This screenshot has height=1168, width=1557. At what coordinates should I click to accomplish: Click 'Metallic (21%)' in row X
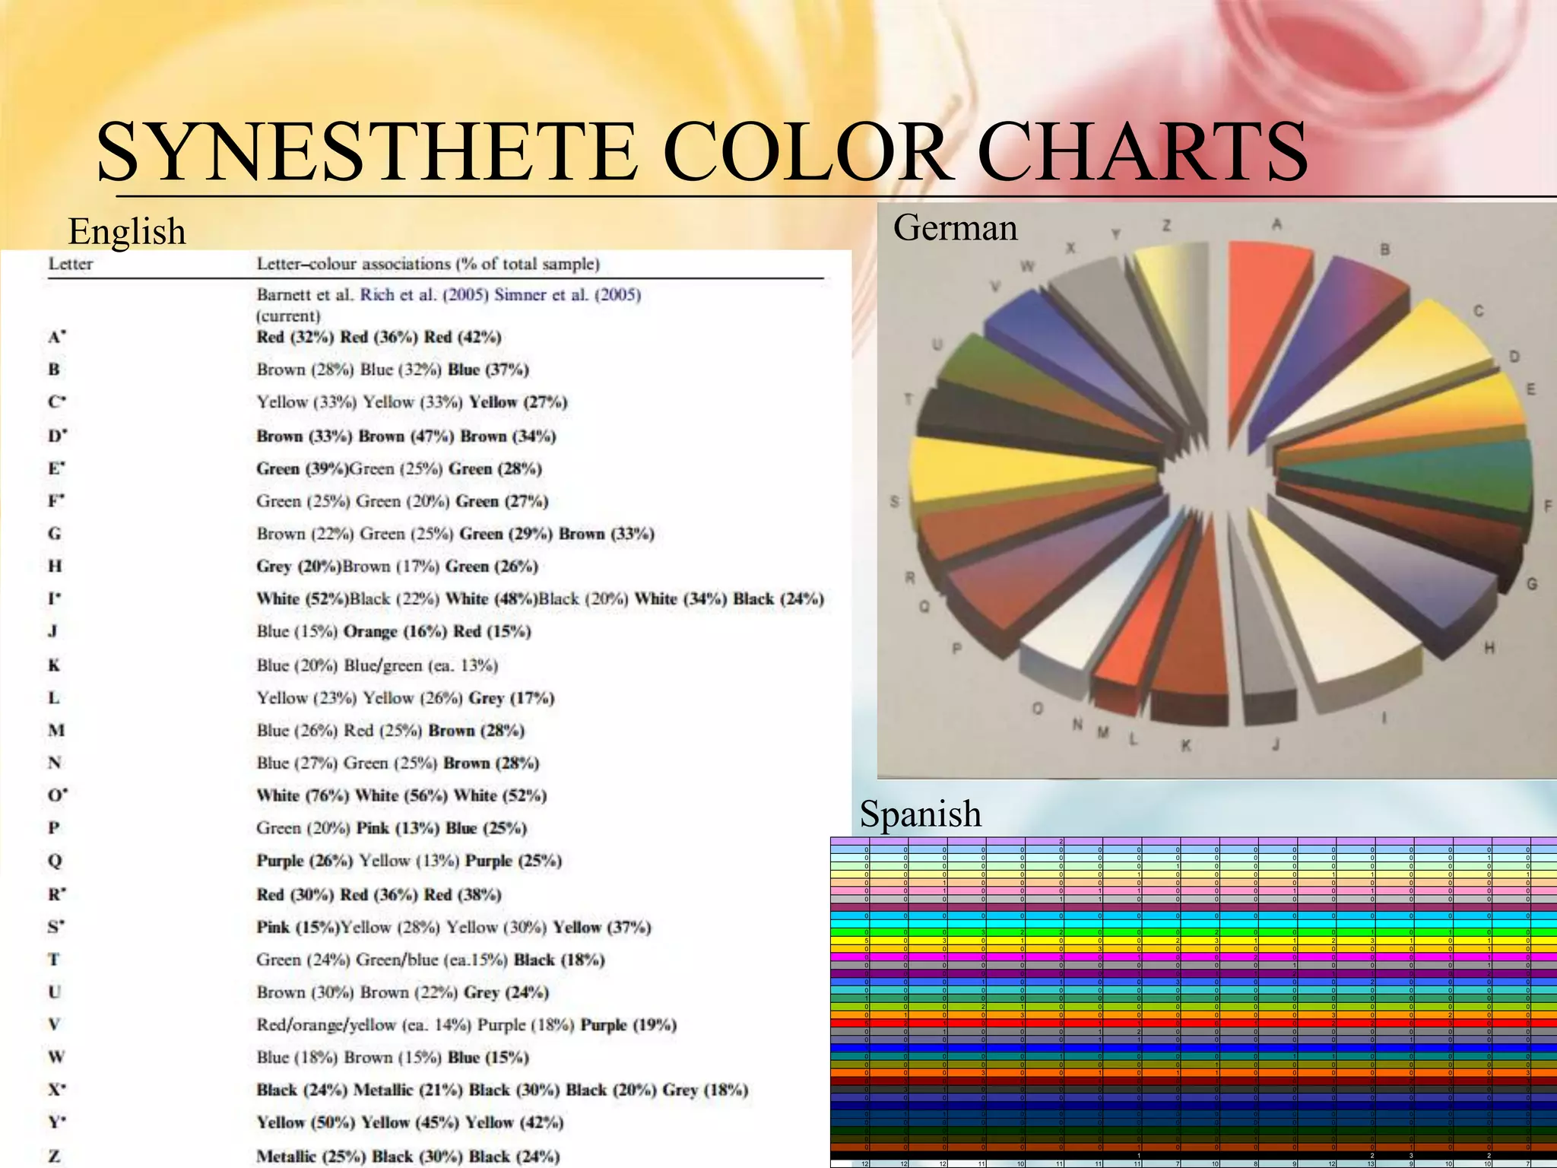pos(408,1090)
